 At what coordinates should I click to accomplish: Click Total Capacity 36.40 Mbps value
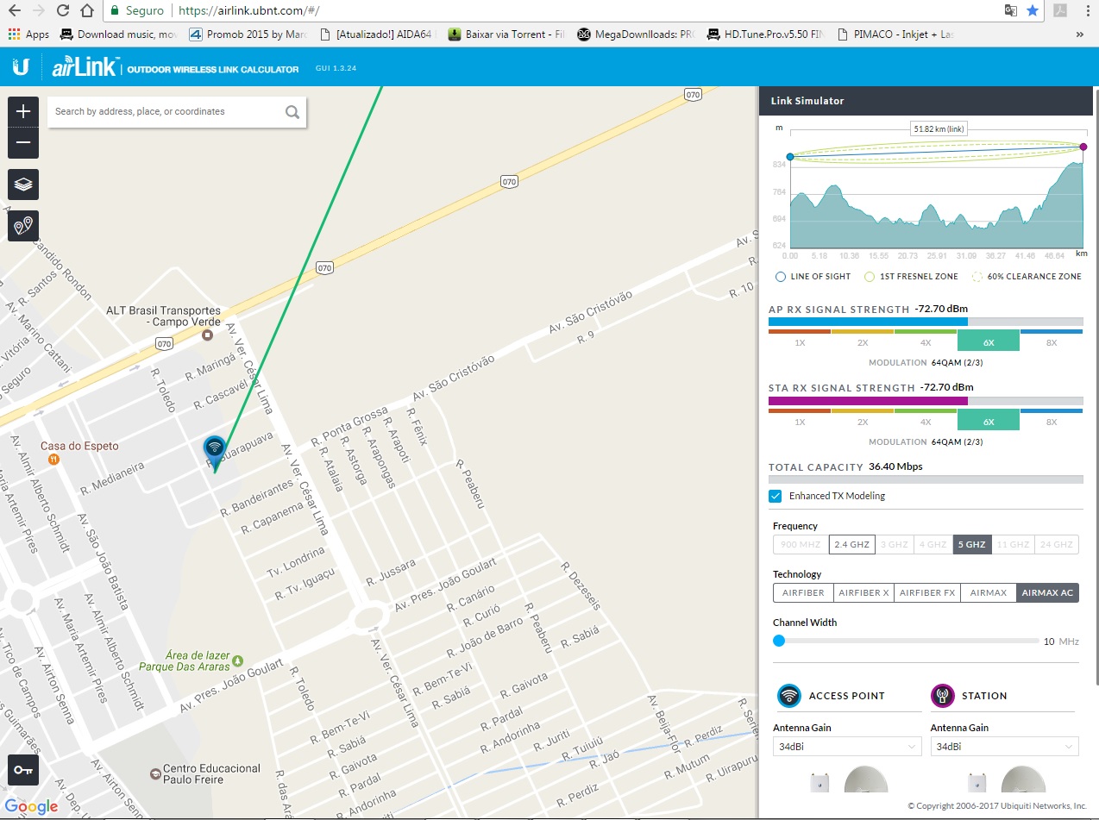[x=895, y=466]
